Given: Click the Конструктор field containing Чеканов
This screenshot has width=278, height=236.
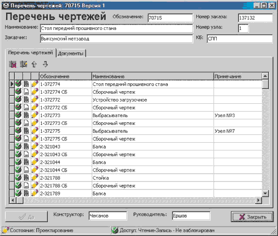Looking at the screenshot, I should 108,215.
